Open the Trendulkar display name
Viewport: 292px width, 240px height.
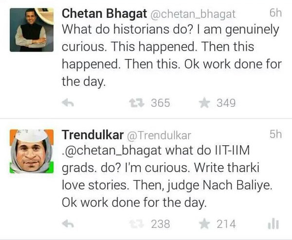click(x=93, y=135)
